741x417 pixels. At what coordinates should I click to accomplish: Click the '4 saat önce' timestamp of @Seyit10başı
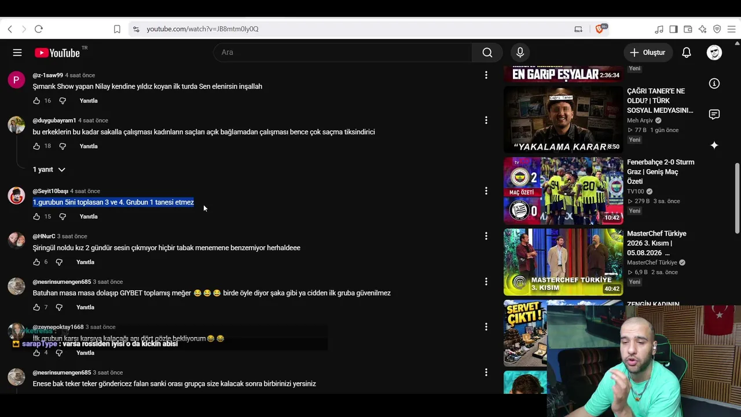click(85, 191)
